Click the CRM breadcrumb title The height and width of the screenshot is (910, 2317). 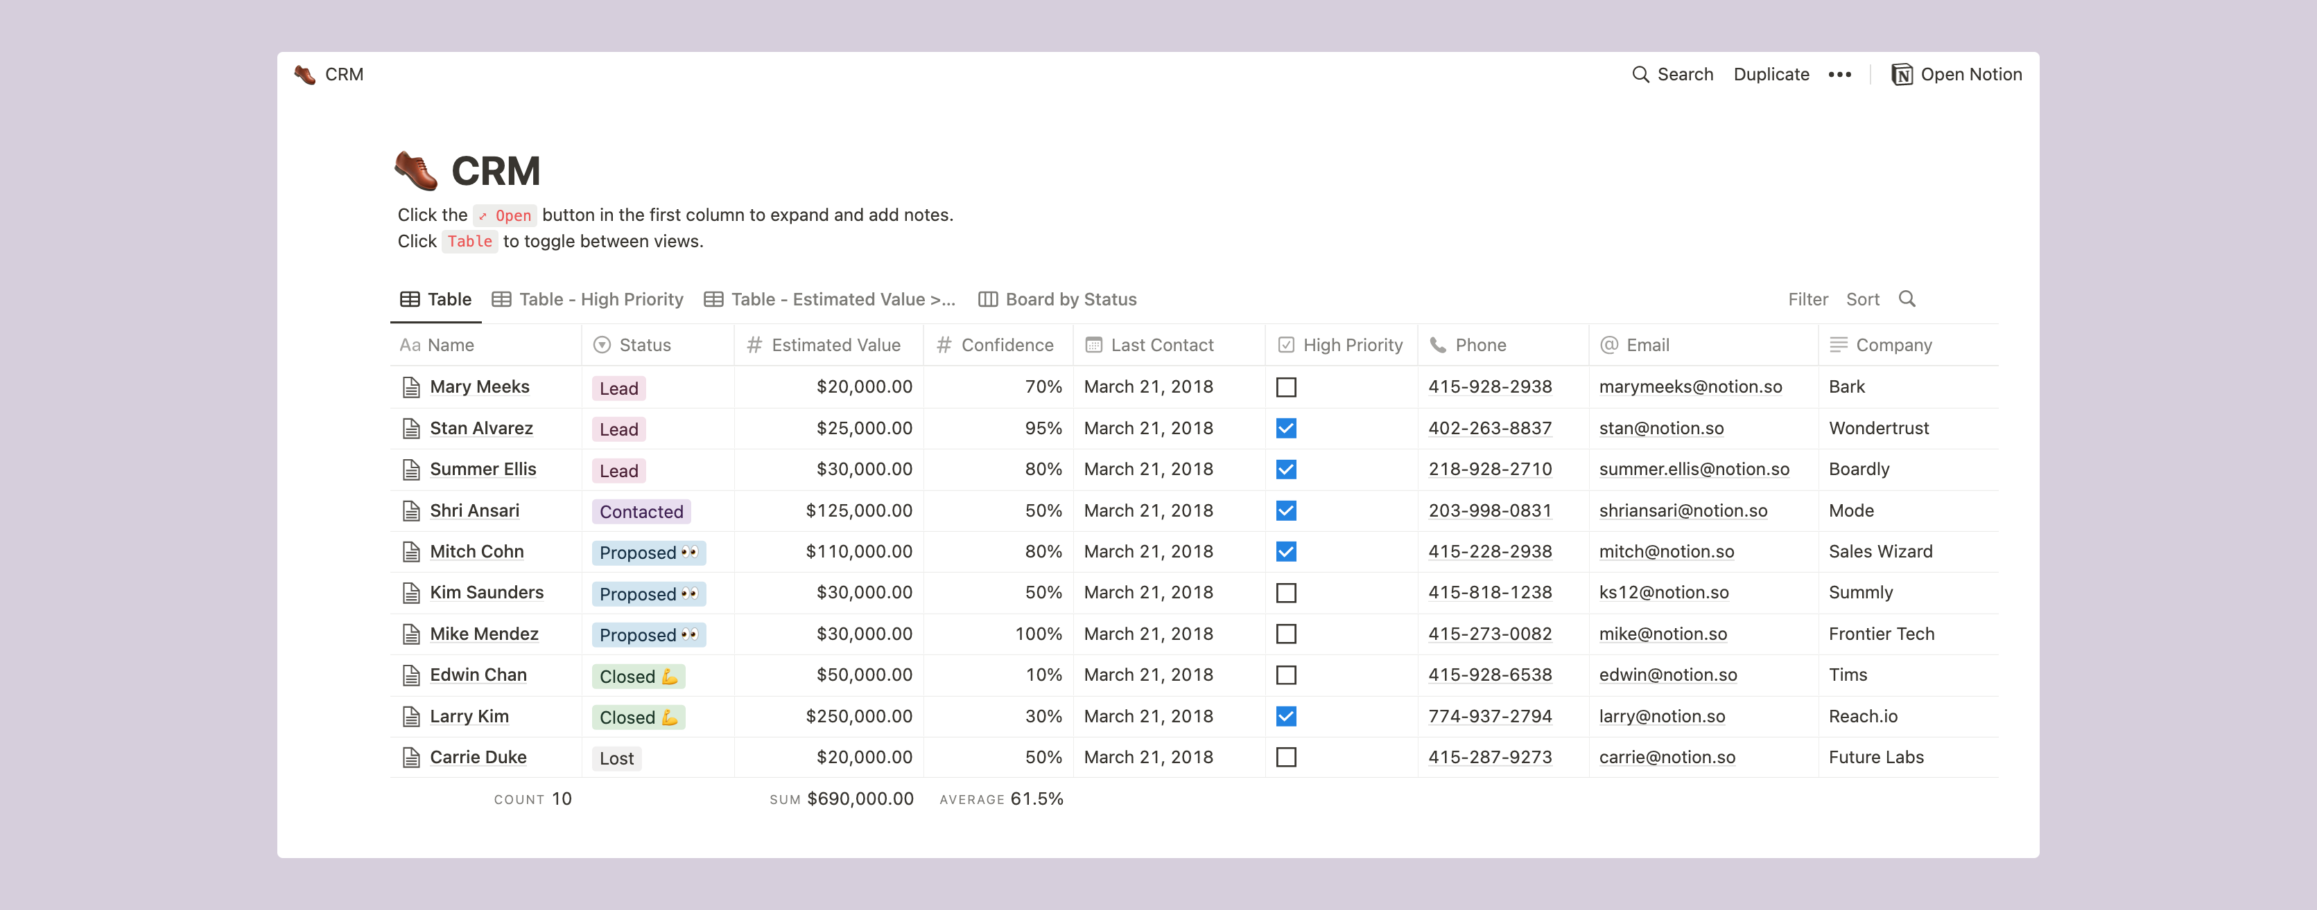[345, 75]
